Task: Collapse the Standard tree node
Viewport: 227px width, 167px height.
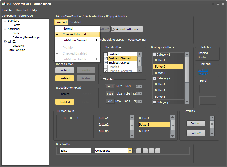Action: [5, 21]
